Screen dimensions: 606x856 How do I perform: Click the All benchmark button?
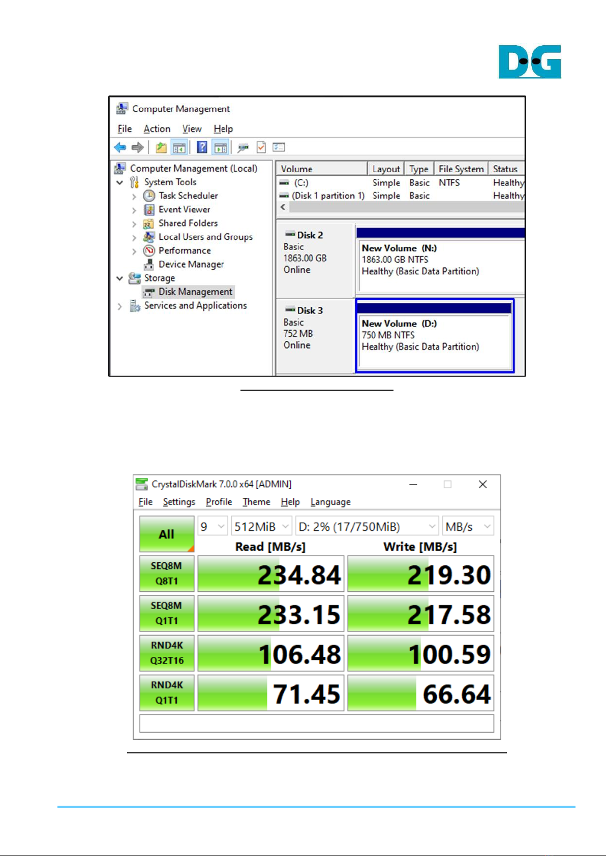pos(167,534)
